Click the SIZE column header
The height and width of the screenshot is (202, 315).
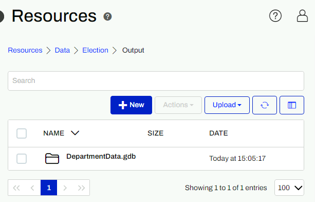(156, 133)
